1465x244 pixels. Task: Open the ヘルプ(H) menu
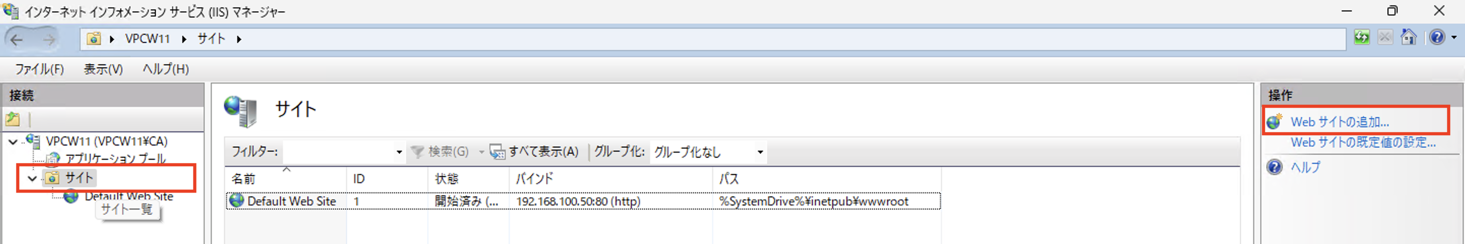[165, 70]
